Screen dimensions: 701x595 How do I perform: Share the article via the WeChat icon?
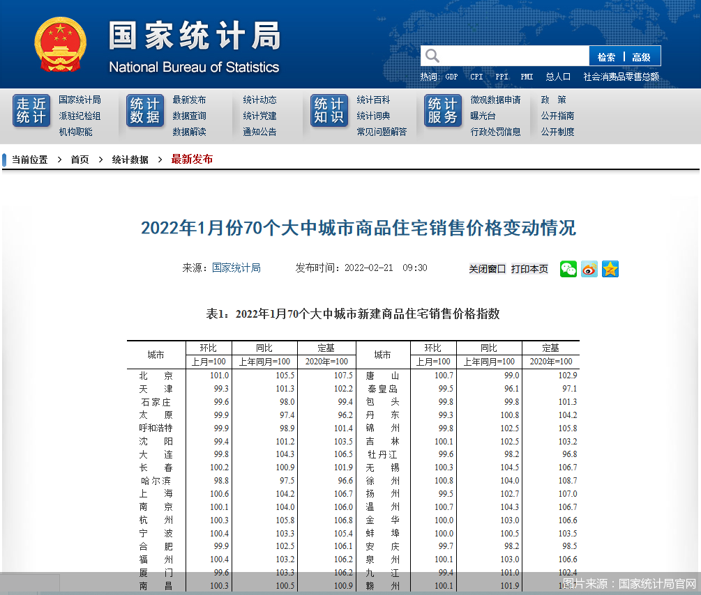[568, 269]
